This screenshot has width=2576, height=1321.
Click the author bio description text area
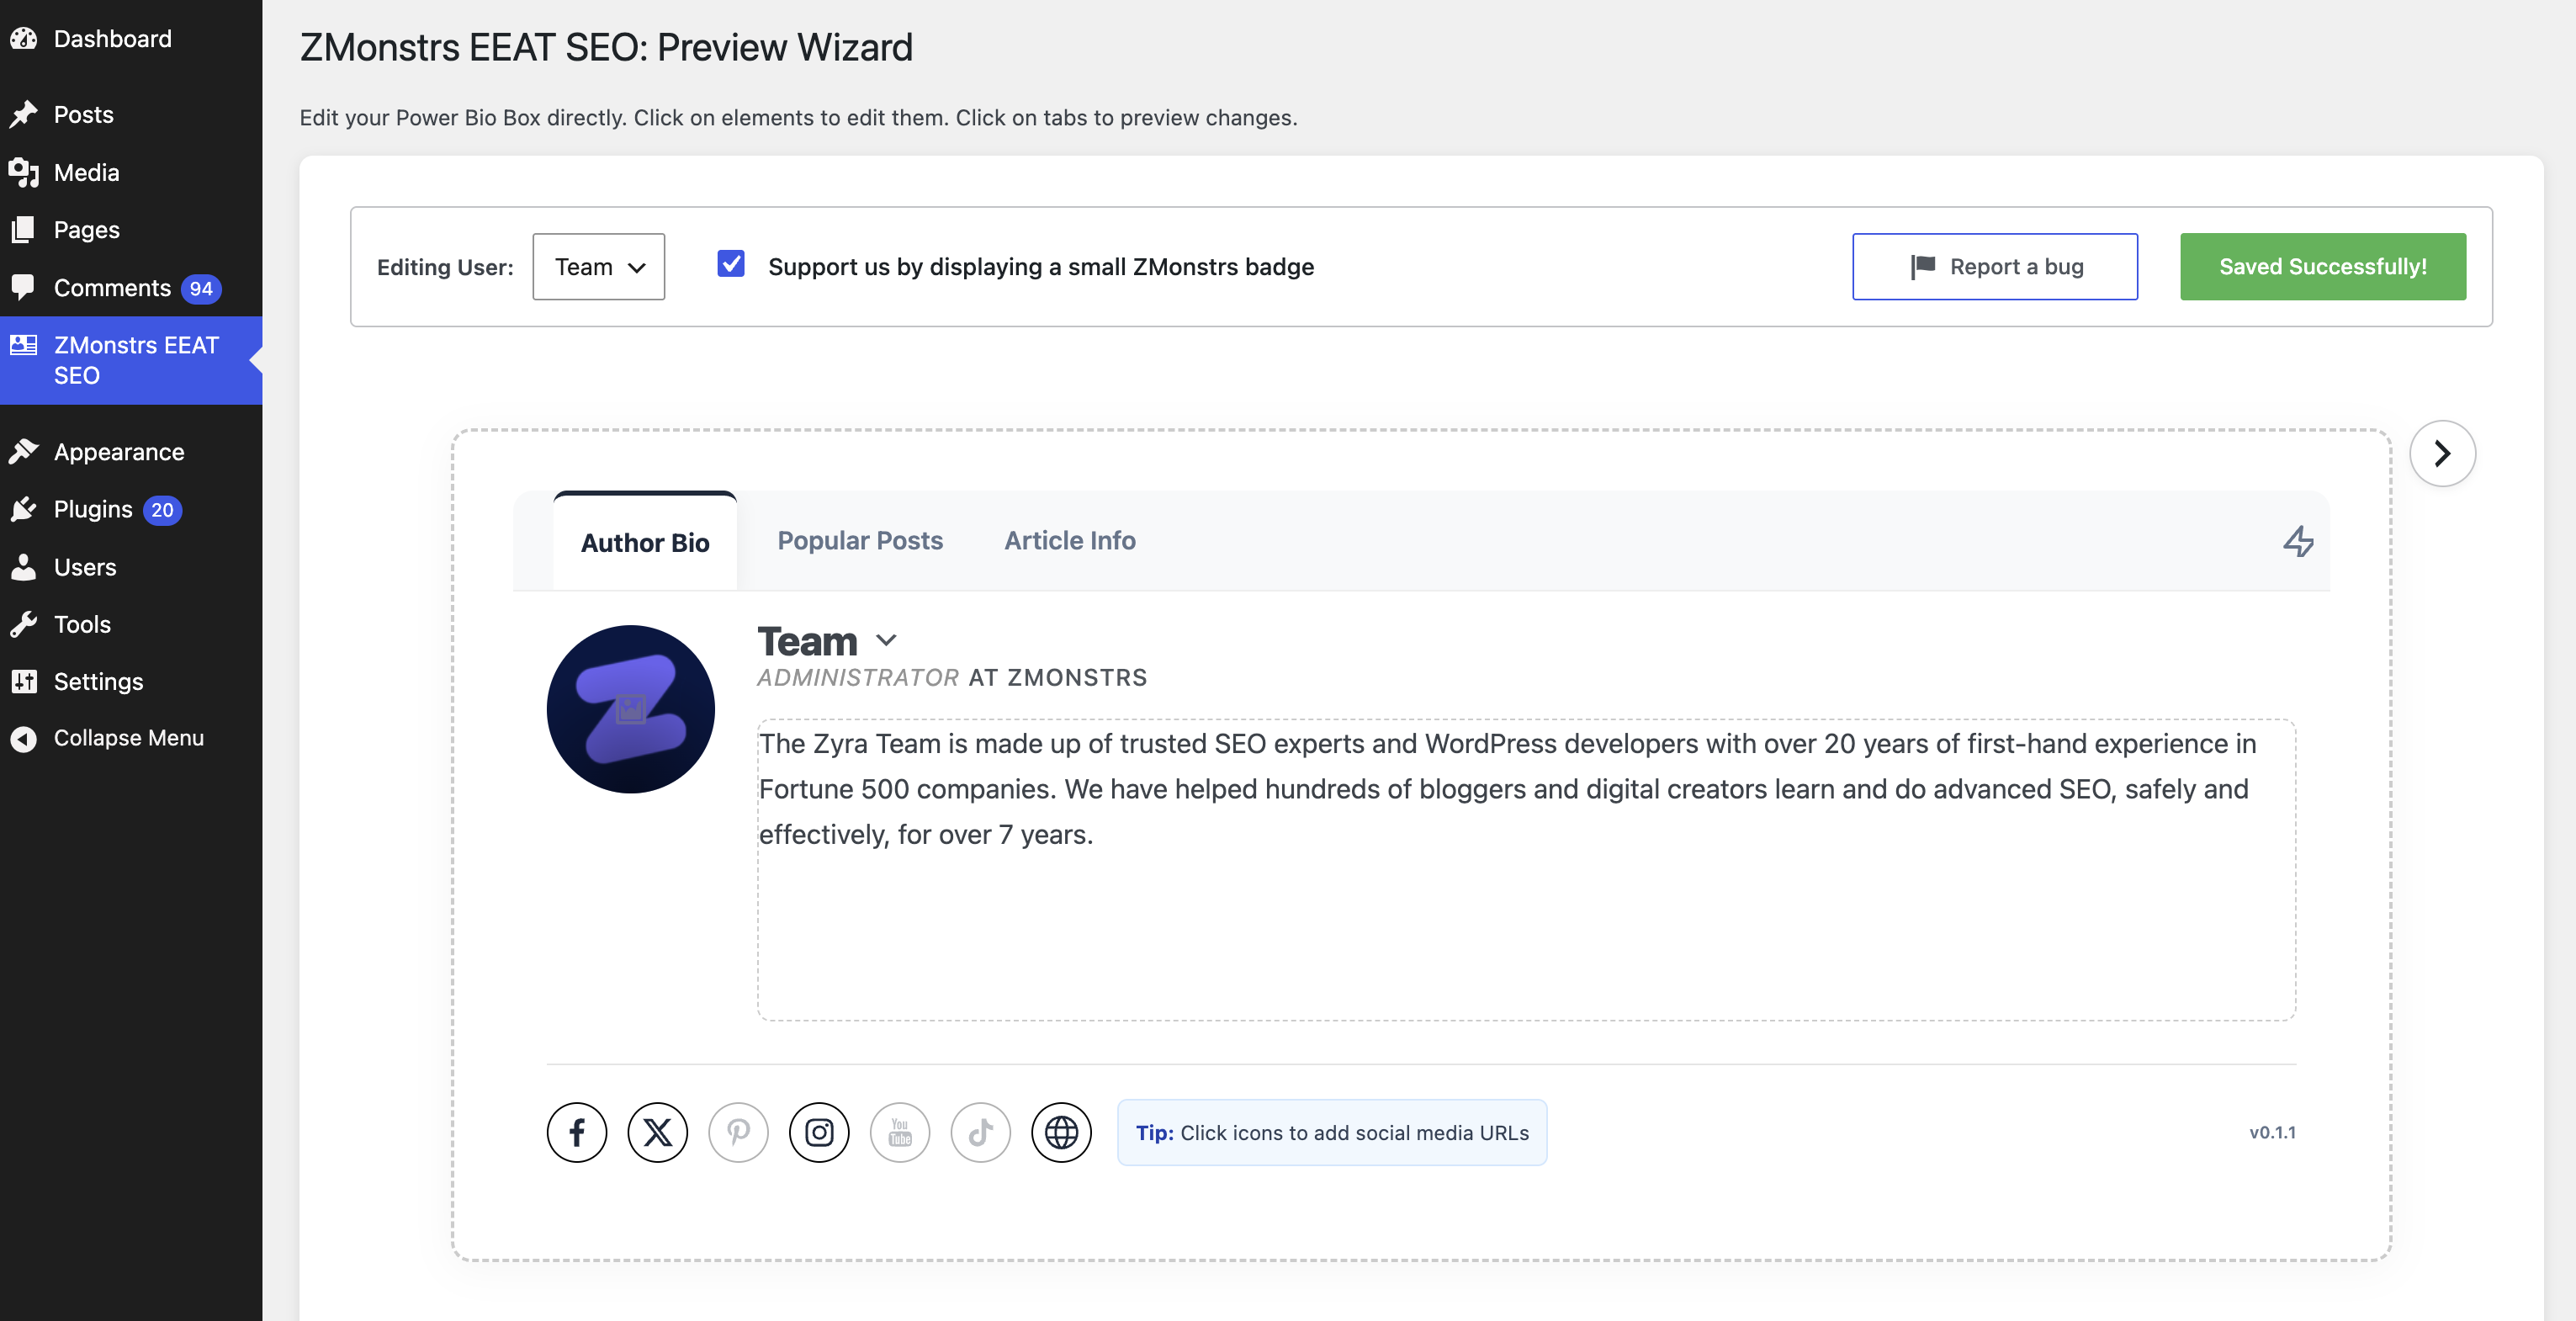click(x=1526, y=869)
